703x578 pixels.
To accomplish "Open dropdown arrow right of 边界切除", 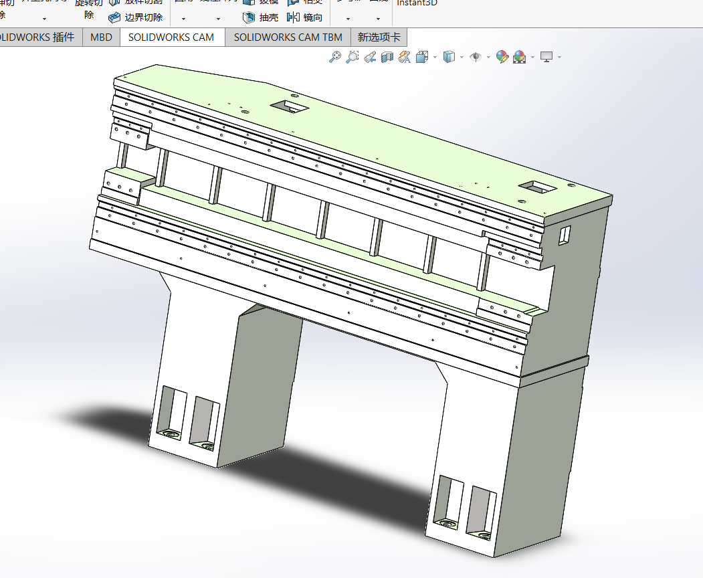I will 183,19.
